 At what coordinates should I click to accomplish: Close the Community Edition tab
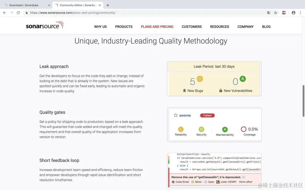pyautogui.click(x=100, y=5)
